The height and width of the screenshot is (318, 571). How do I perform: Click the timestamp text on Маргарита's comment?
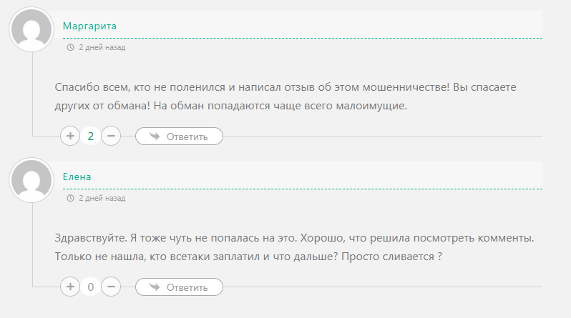(102, 47)
